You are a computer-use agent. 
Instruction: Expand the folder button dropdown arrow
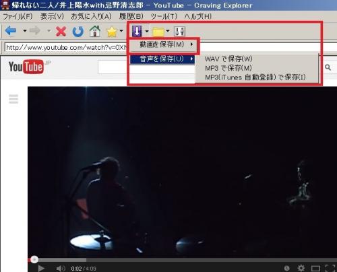point(168,30)
